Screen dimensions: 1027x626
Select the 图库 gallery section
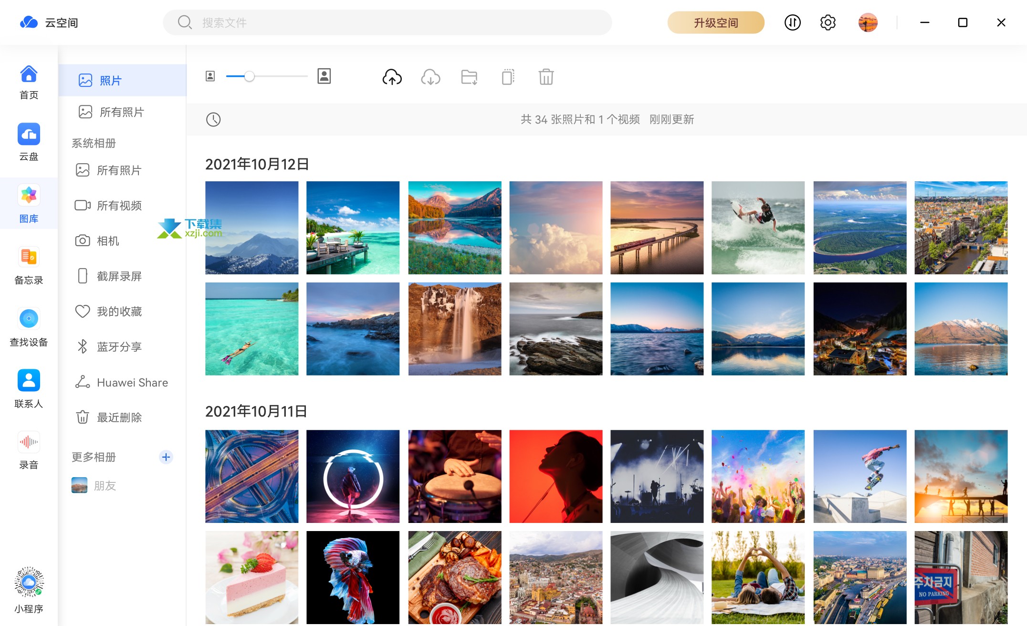[x=29, y=204]
